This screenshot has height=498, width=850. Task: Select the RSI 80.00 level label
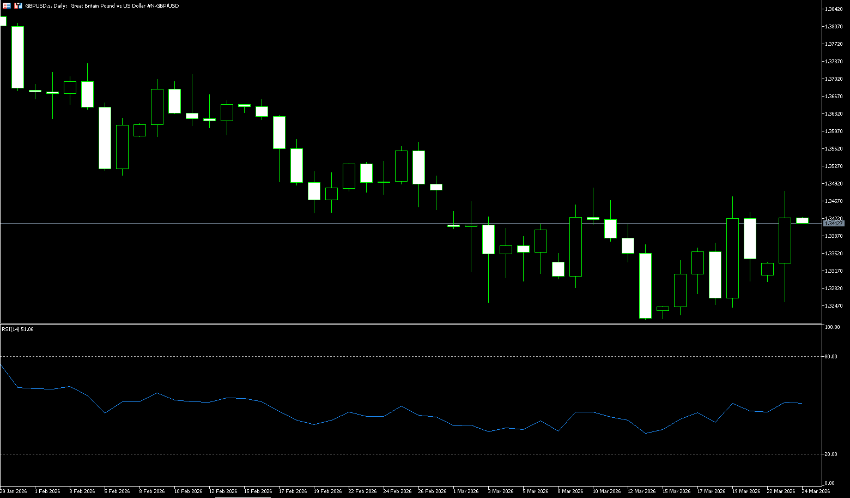point(831,357)
